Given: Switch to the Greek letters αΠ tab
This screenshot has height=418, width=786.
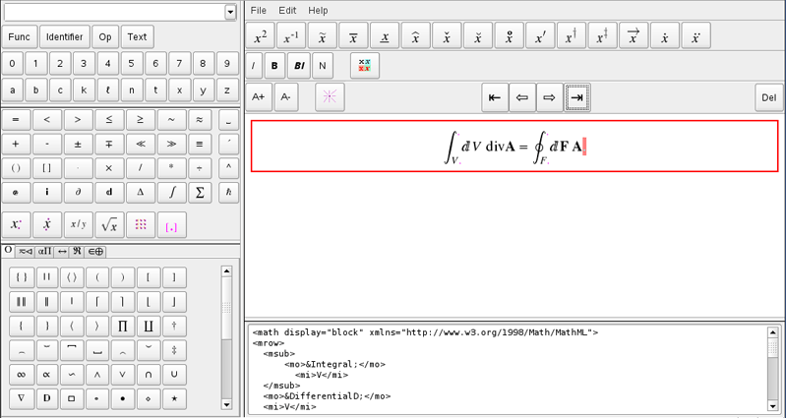Looking at the screenshot, I should click(x=43, y=251).
